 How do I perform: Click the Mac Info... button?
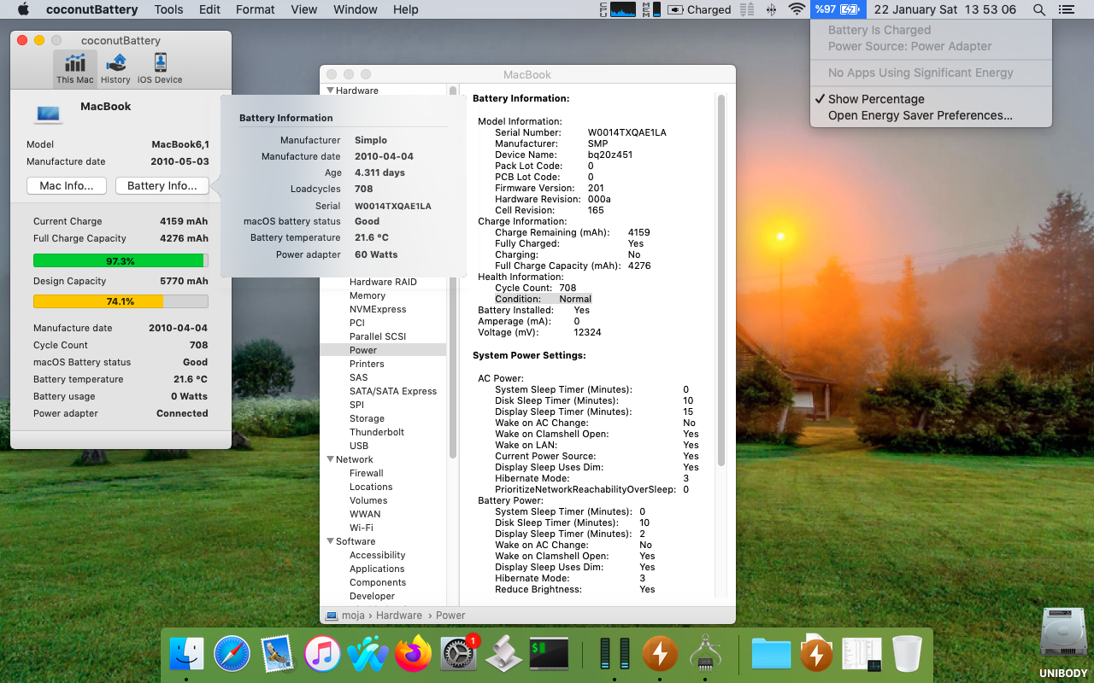(67, 186)
